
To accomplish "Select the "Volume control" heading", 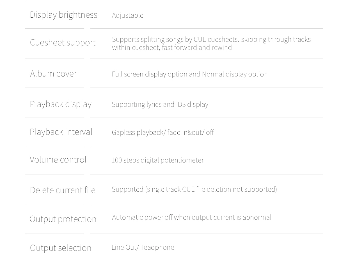I will pyautogui.click(x=58, y=160).
